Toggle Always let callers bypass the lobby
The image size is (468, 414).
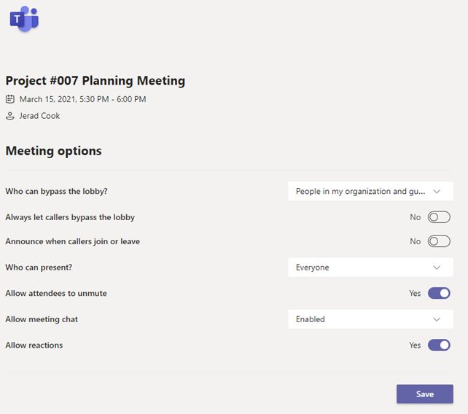[439, 217]
